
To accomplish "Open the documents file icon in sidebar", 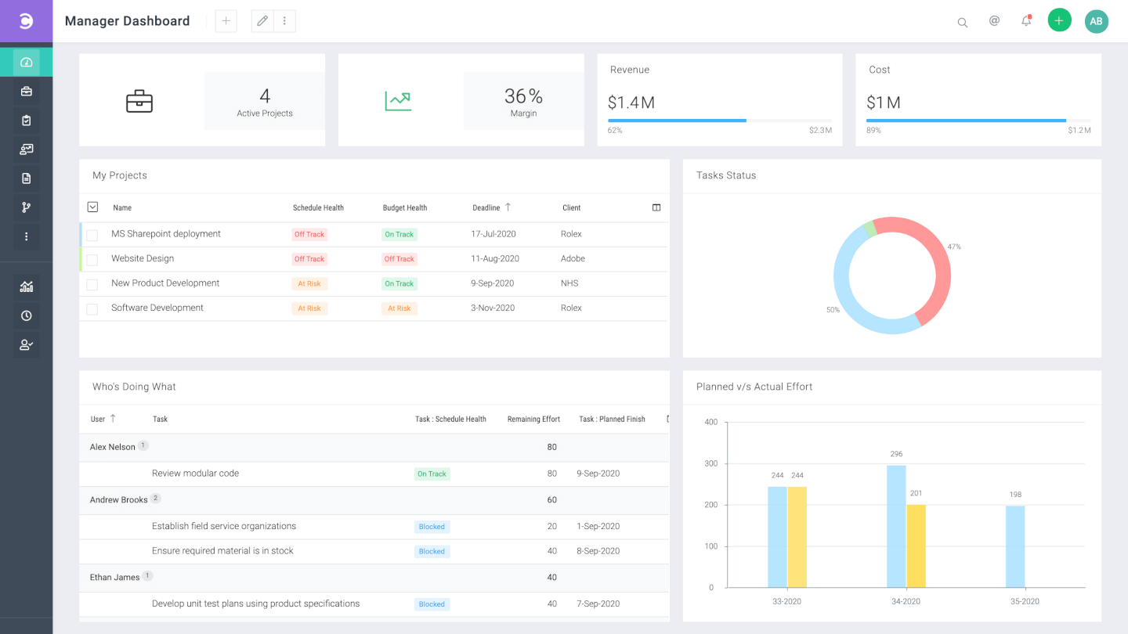I will [26, 178].
